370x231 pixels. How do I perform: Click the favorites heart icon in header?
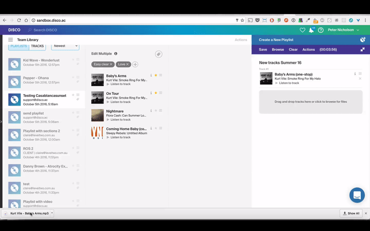[302, 30]
